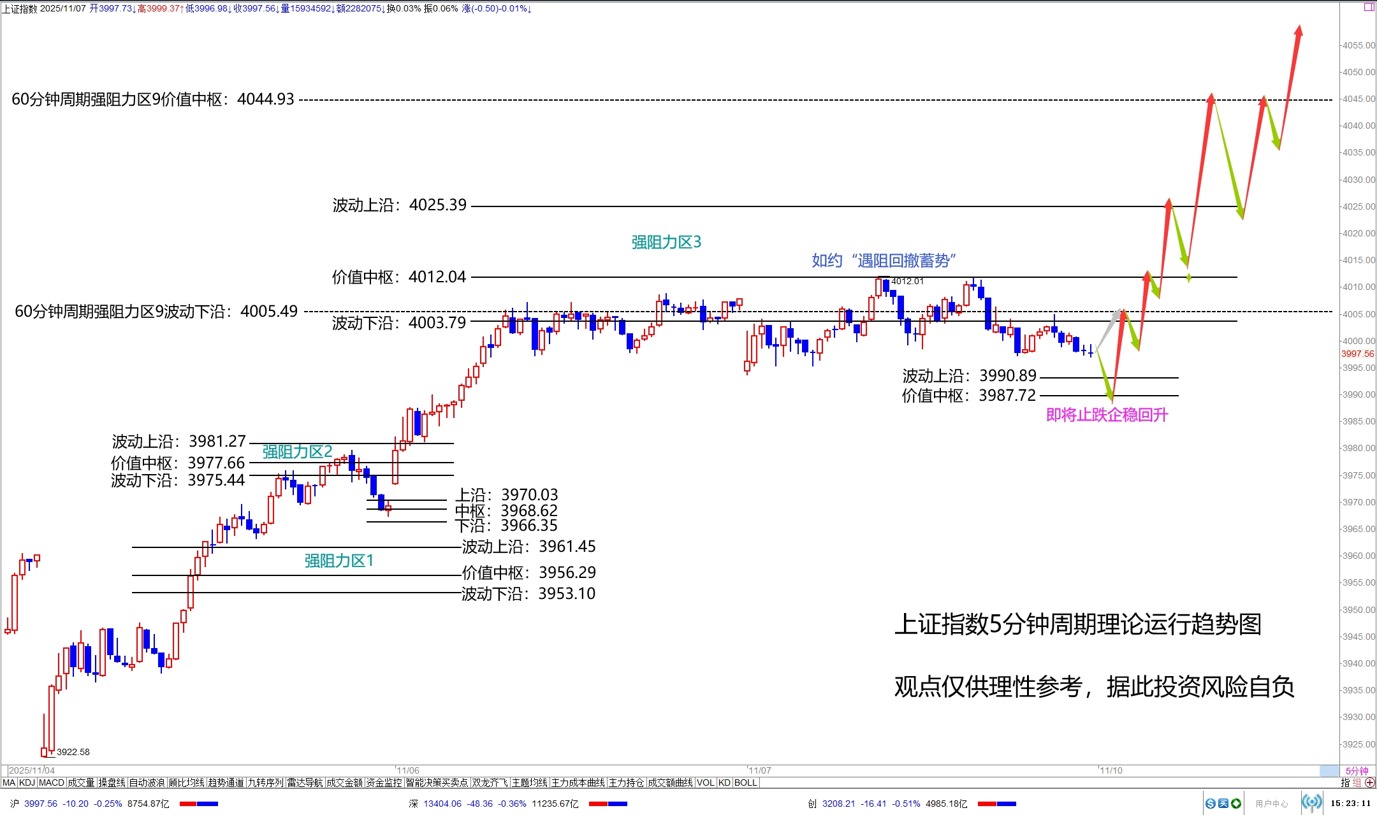The height and width of the screenshot is (815, 1377).
Task: Click the magenta square icon at top right
Action: (x=1369, y=7)
